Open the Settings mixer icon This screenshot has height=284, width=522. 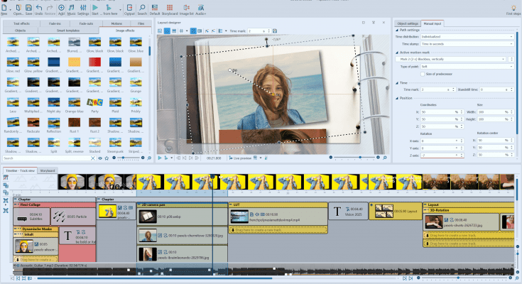click(83, 9)
